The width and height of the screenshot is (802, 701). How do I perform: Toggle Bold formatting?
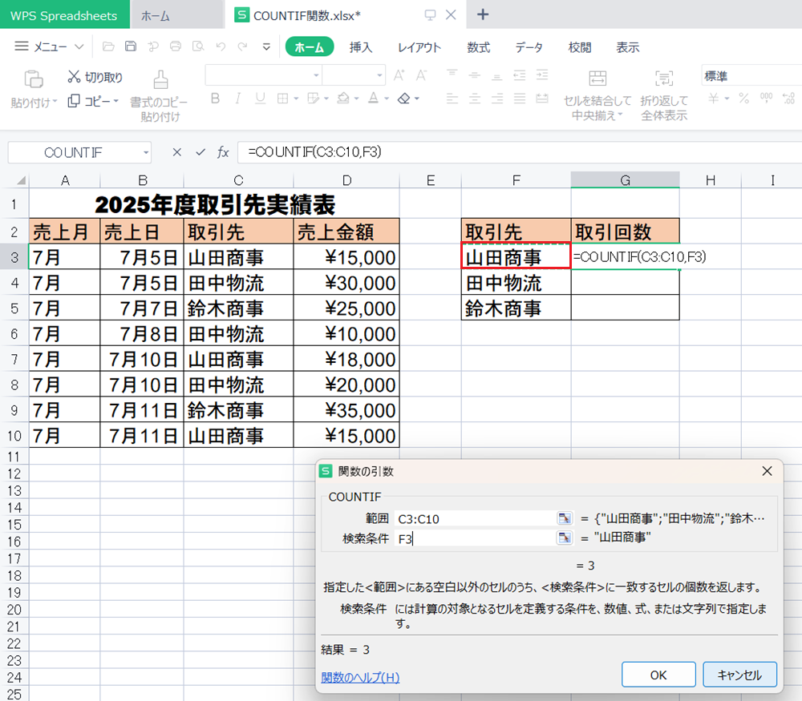tap(215, 98)
